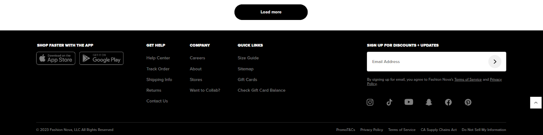Image resolution: width=543 pixels, height=135 pixels.
Task: Open the Pinterest social icon
Action: (468, 102)
